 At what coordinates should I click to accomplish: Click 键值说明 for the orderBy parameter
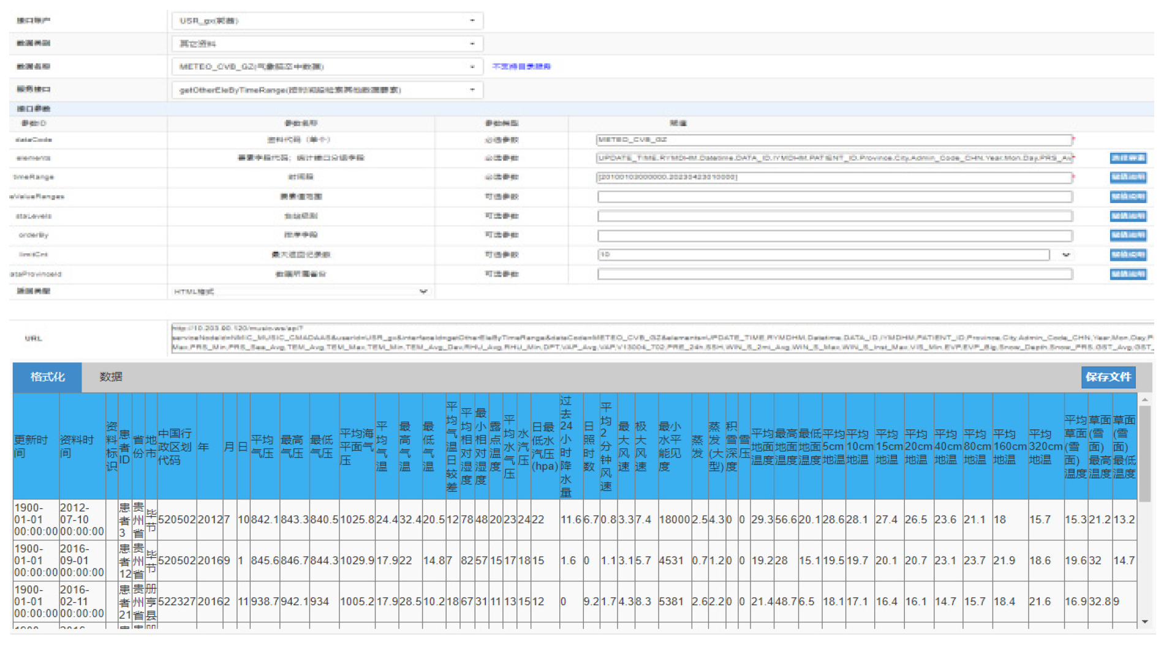click(x=1129, y=235)
